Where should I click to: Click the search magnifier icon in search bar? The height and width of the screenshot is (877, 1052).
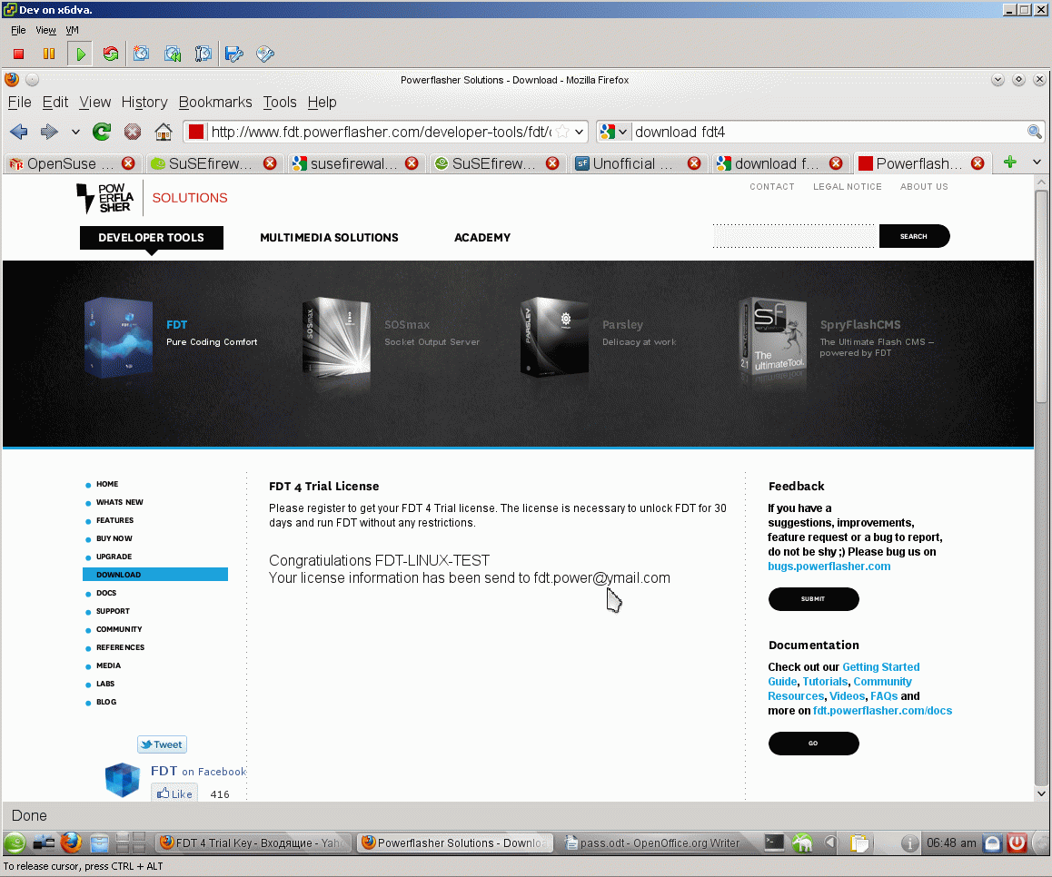[1035, 132]
